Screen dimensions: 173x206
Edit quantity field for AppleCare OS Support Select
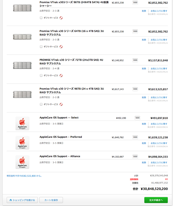[137, 118]
